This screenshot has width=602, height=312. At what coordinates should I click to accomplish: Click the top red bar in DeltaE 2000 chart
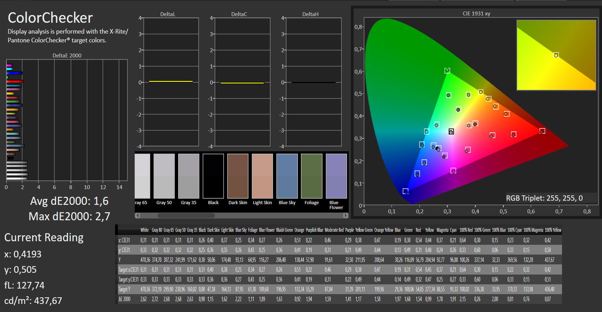(x=15, y=81)
